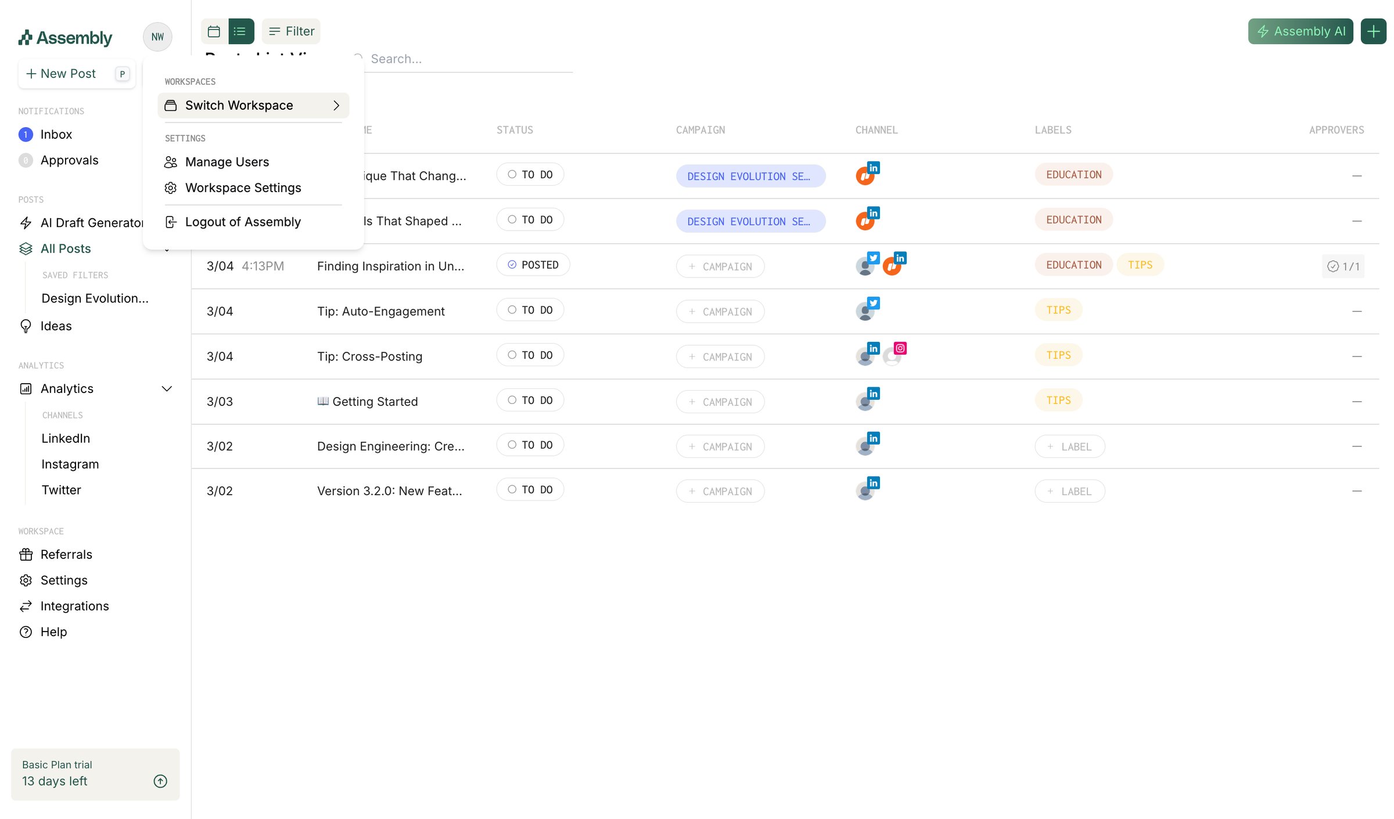Open AI Draft Generator
The height and width of the screenshot is (819, 1394).
pyautogui.click(x=92, y=223)
